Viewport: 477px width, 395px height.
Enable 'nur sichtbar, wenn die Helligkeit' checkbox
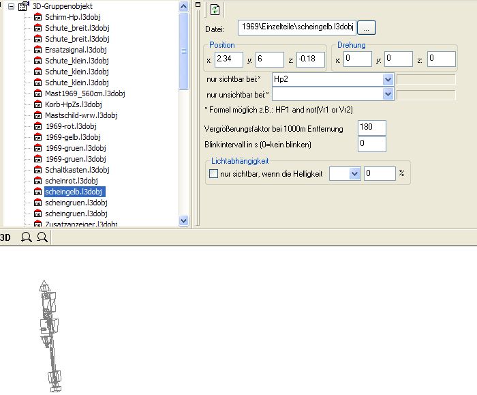pyautogui.click(x=213, y=174)
